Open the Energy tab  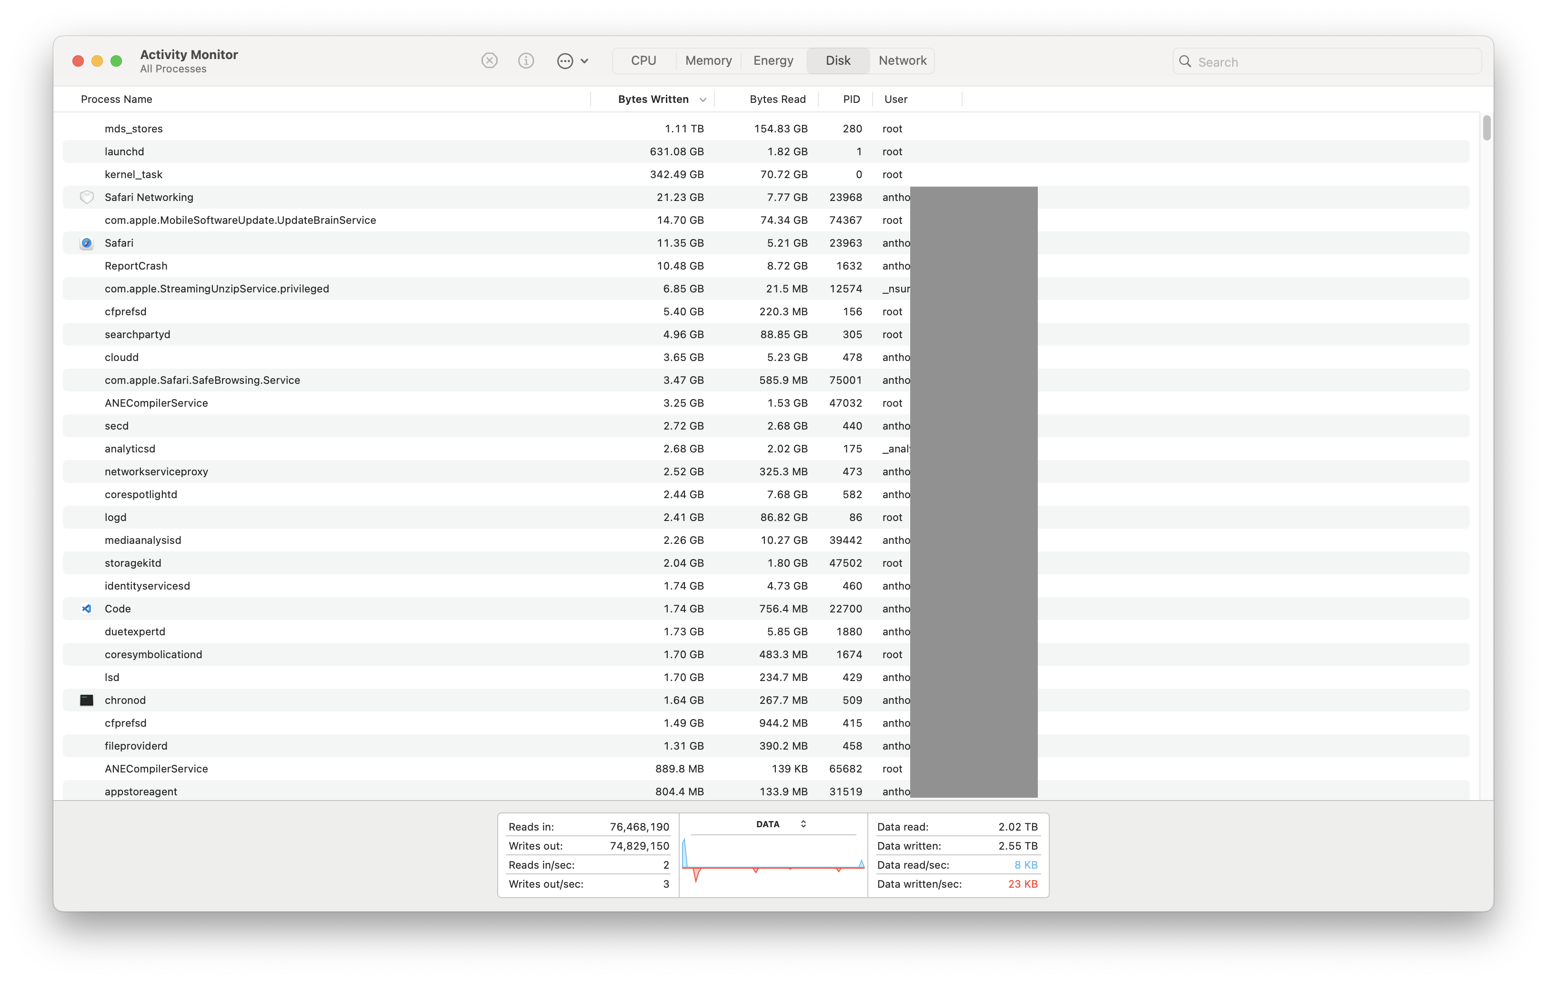773,60
